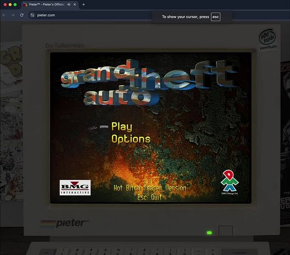Click the pieter logo on monitor

[x=65, y=223]
